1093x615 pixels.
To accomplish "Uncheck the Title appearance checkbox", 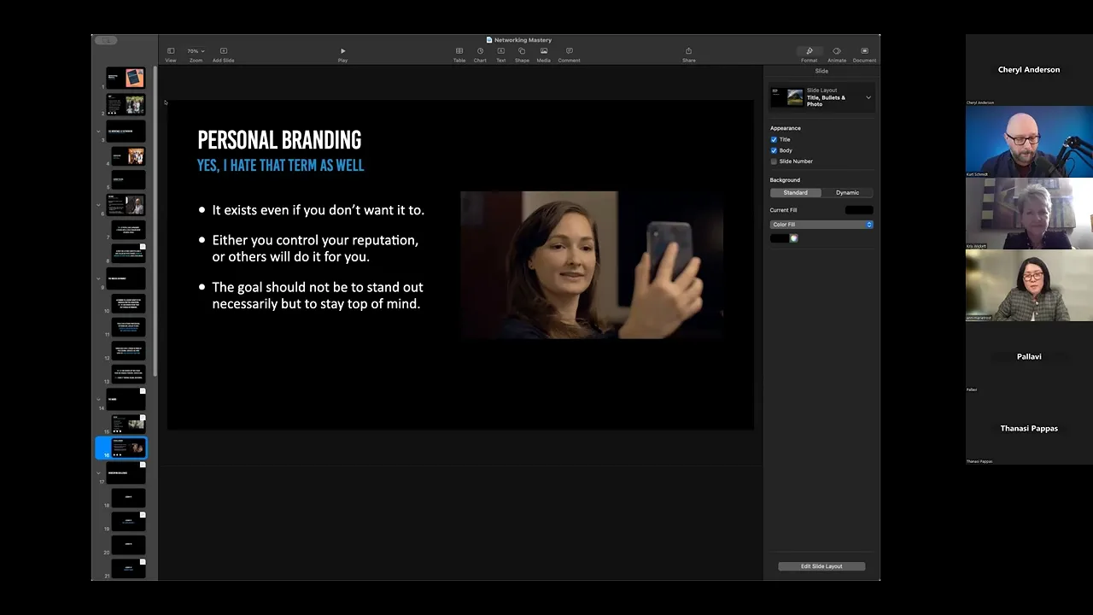I will pos(774,139).
